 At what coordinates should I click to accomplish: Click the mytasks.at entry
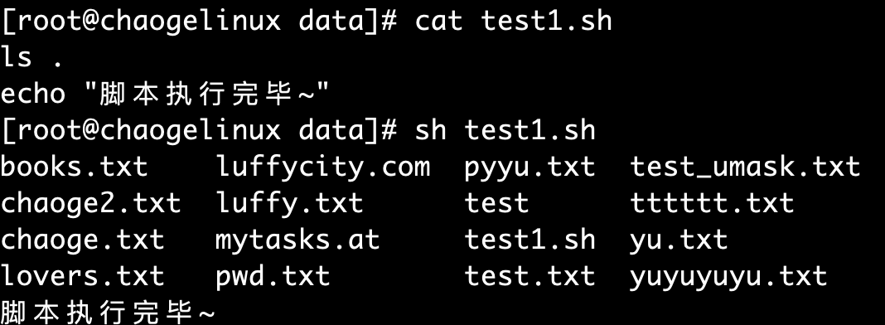point(298,241)
